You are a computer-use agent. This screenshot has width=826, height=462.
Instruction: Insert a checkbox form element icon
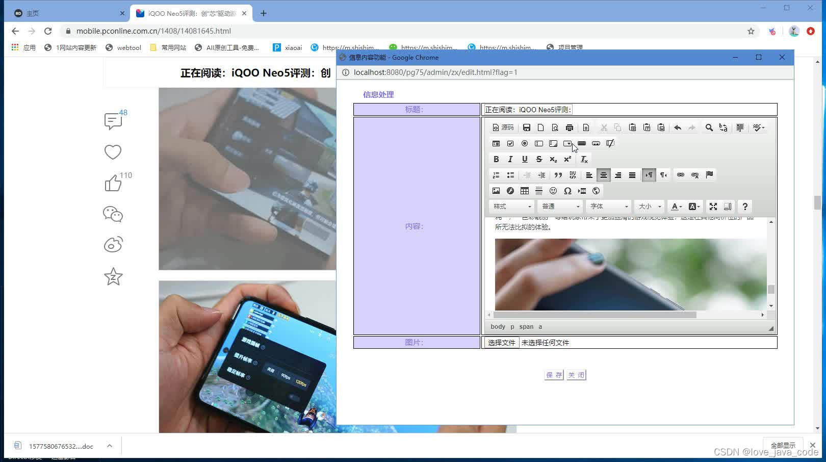coord(510,143)
